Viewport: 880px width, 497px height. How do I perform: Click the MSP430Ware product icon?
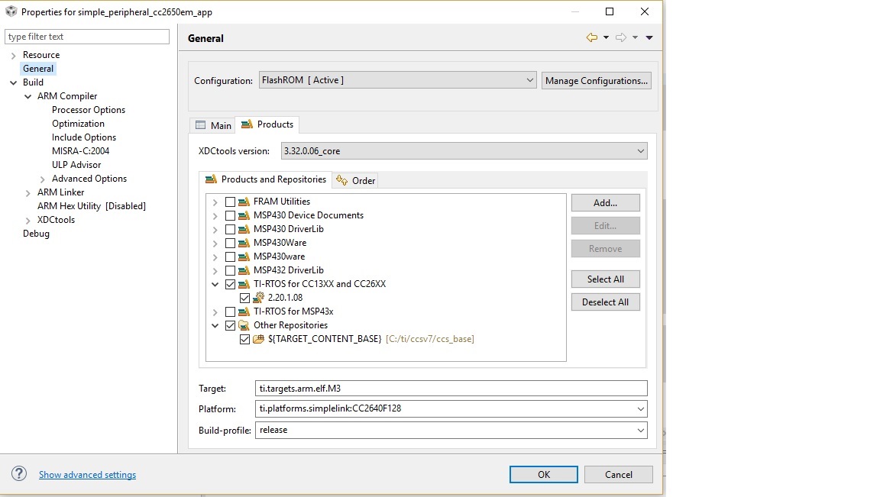pos(244,243)
